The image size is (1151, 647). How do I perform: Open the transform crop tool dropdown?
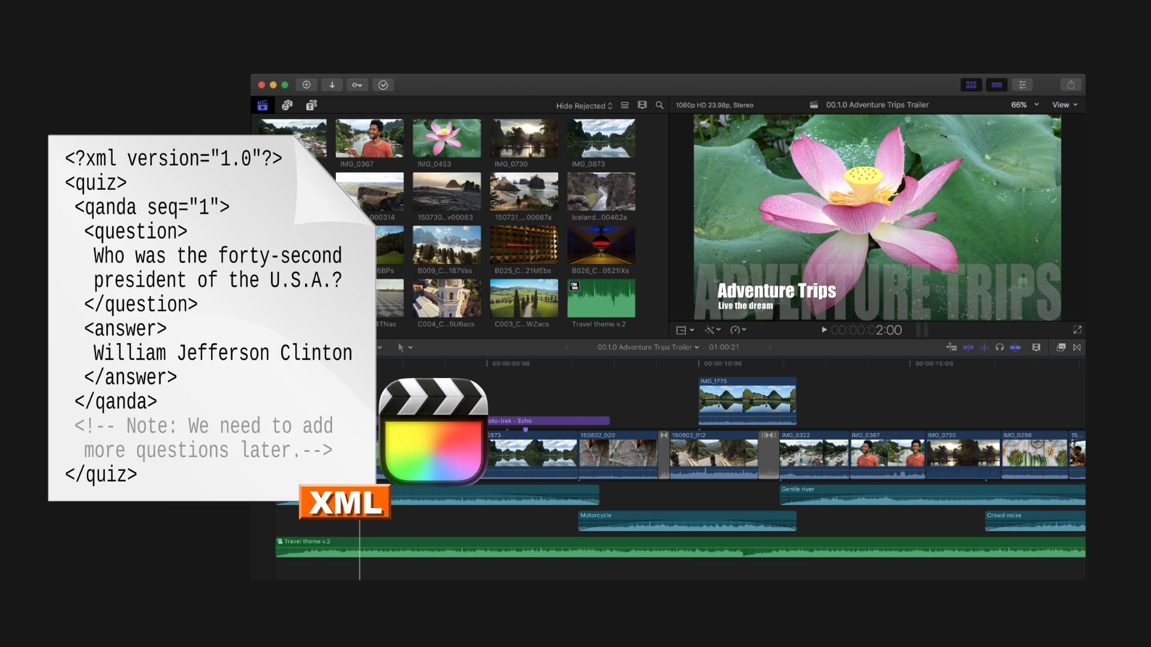[x=685, y=330]
